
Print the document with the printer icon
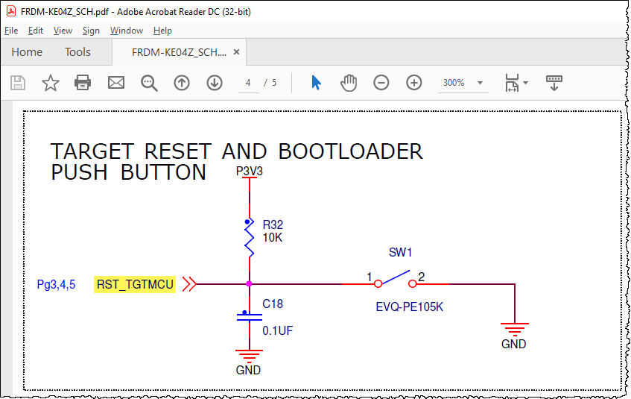point(83,83)
